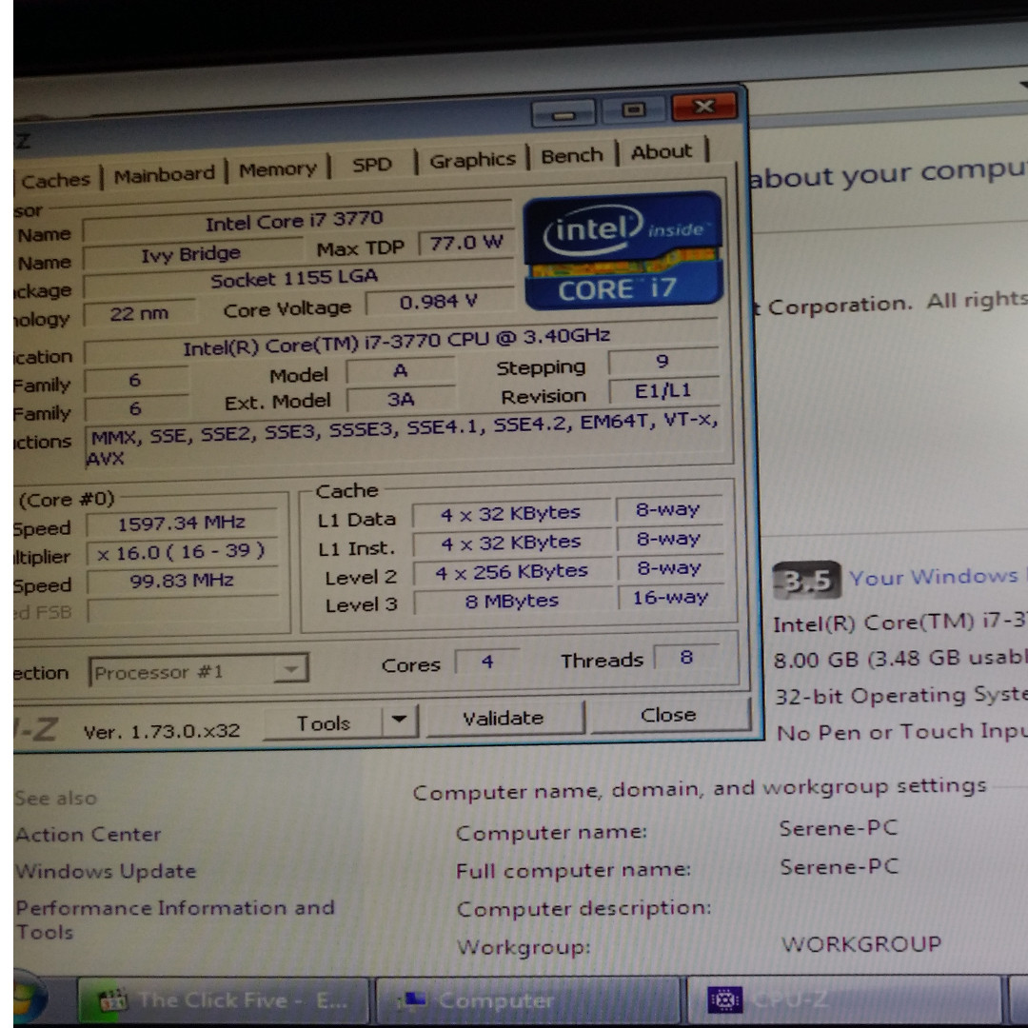The width and height of the screenshot is (1028, 1028).
Task: Switch to The Click Five taskbar item
Action: click(x=223, y=1001)
